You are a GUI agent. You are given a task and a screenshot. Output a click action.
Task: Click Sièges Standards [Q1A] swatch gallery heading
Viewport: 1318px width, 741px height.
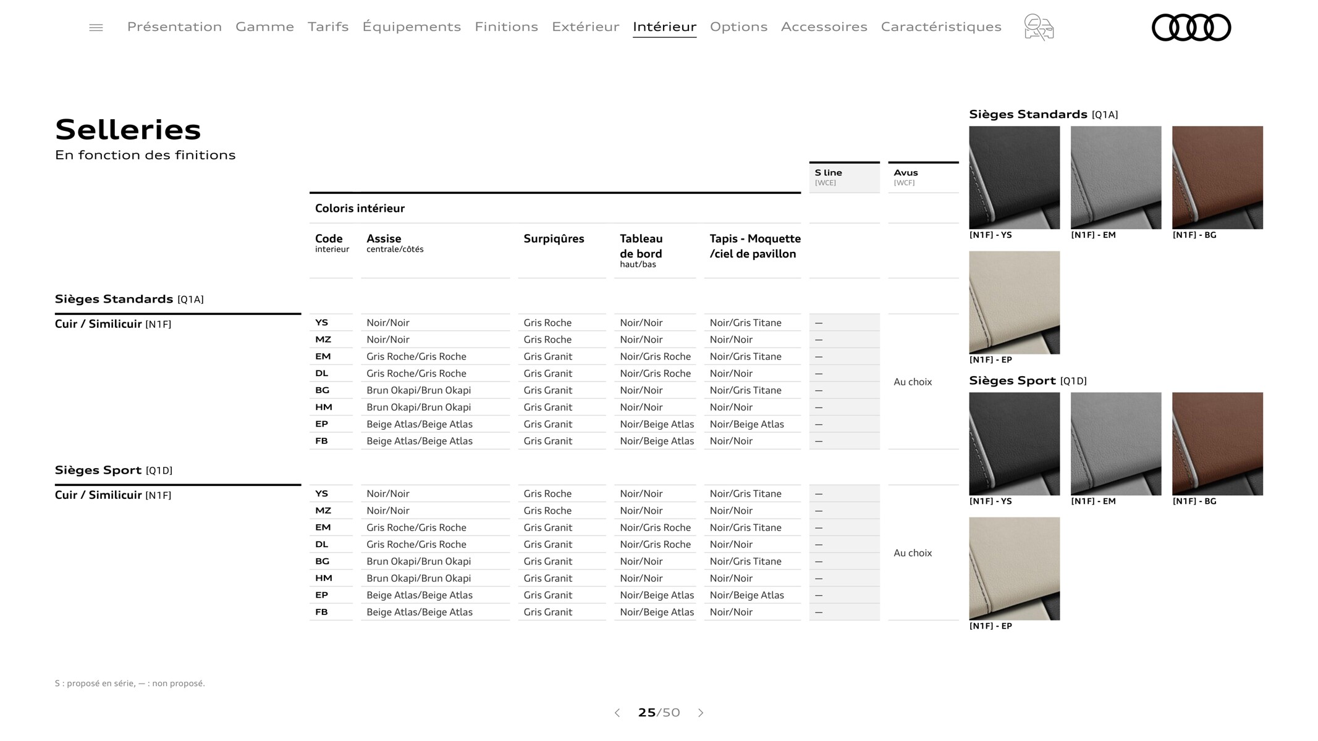point(1044,115)
